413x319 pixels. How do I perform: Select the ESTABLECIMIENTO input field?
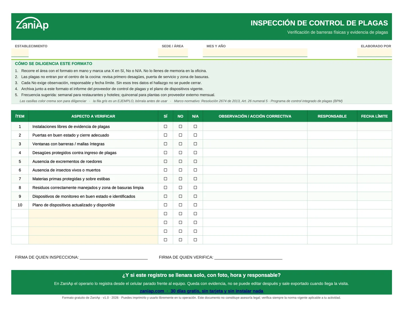tap(20, 53)
